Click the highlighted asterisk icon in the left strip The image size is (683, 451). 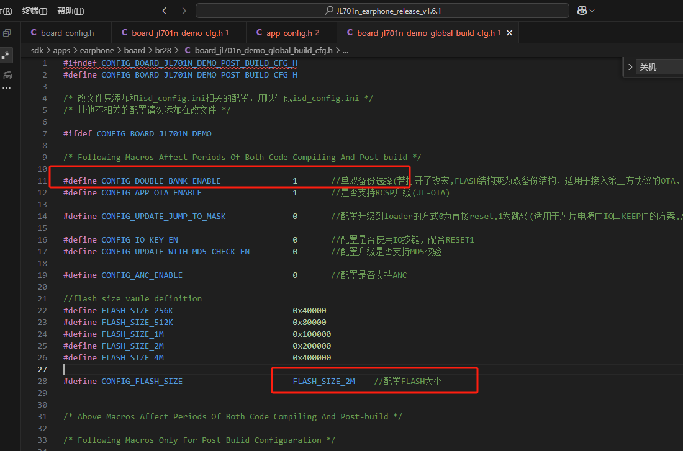pos(6,55)
